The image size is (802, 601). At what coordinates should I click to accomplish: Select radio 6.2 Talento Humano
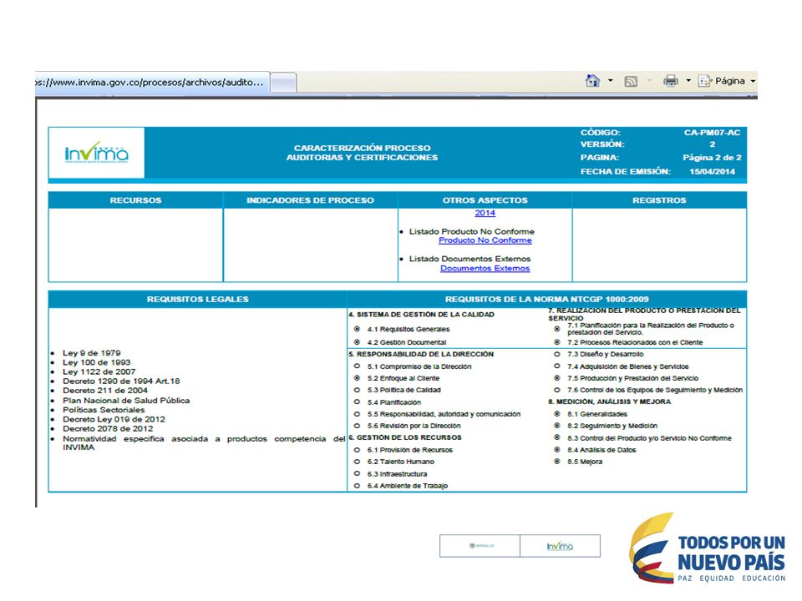pos(357,462)
